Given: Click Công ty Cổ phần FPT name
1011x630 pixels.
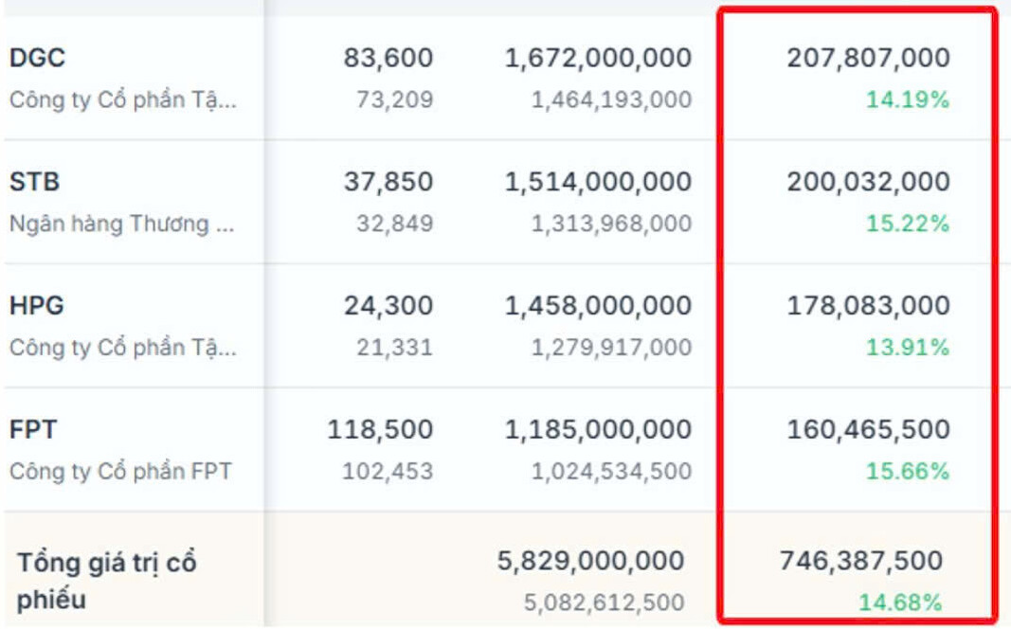Looking at the screenshot, I should (120, 471).
